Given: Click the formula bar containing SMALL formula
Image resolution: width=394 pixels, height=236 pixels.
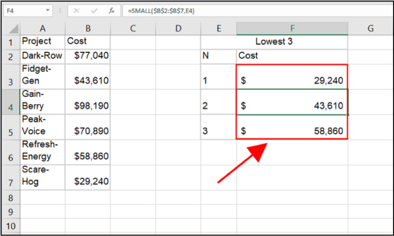Looking at the screenshot, I should pyautogui.click(x=256, y=10).
